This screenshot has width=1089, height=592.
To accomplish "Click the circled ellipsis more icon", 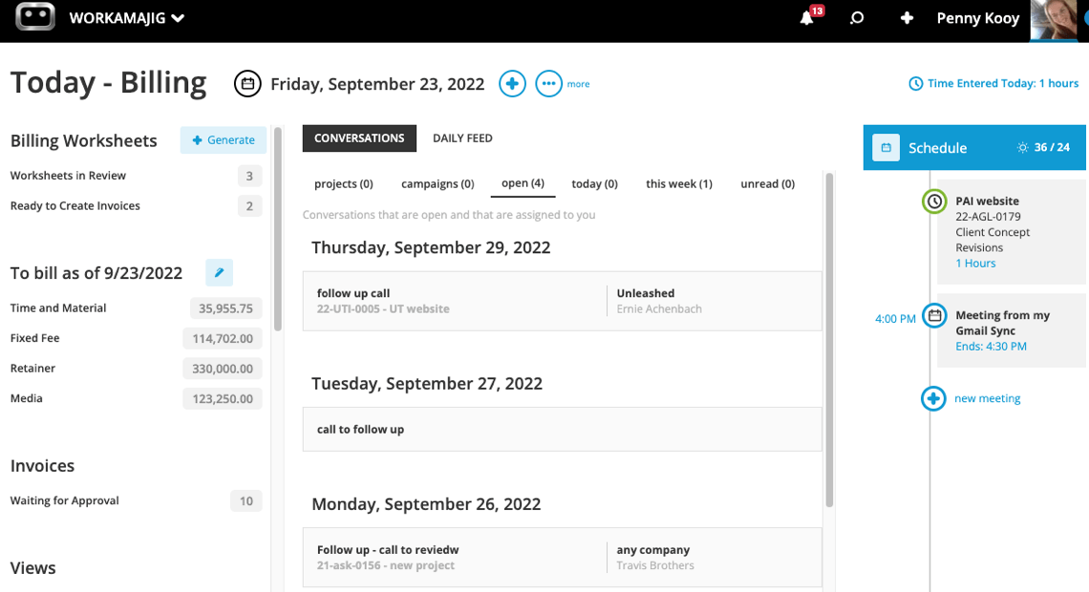I will 548,84.
